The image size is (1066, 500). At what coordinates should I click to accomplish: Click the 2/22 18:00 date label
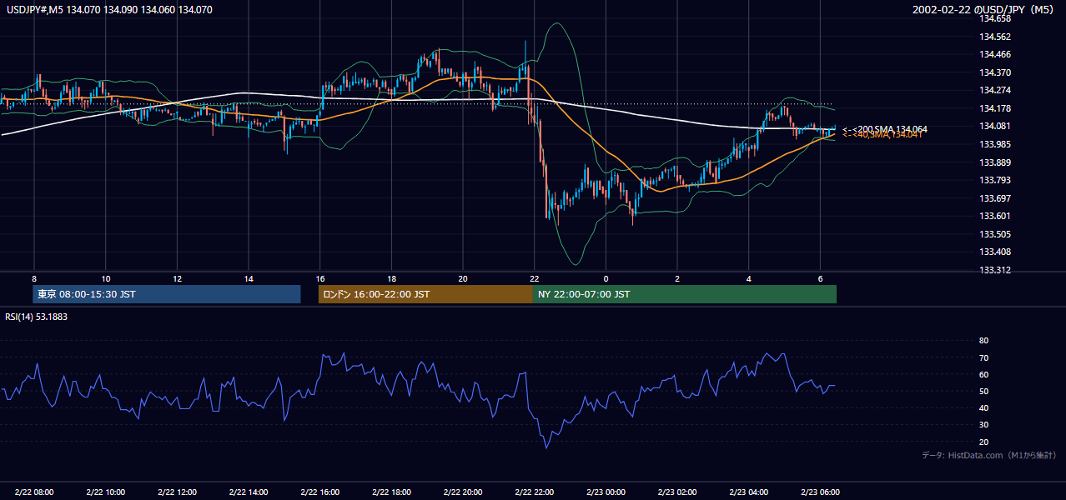[391, 492]
